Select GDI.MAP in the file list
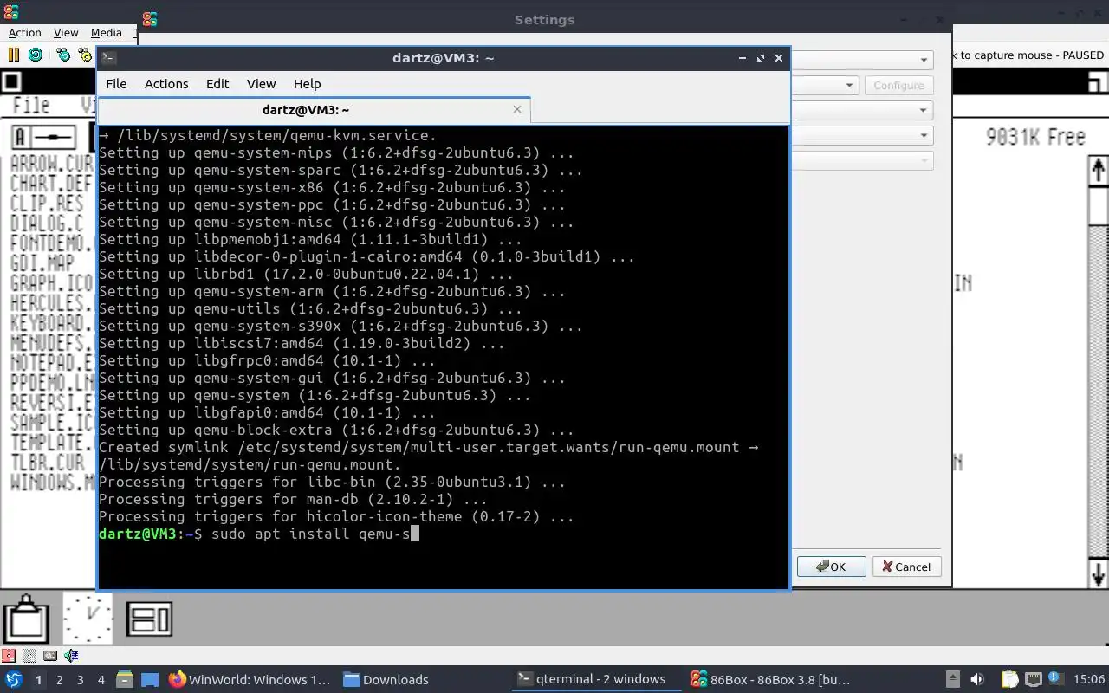This screenshot has width=1109, height=693. (42, 263)
